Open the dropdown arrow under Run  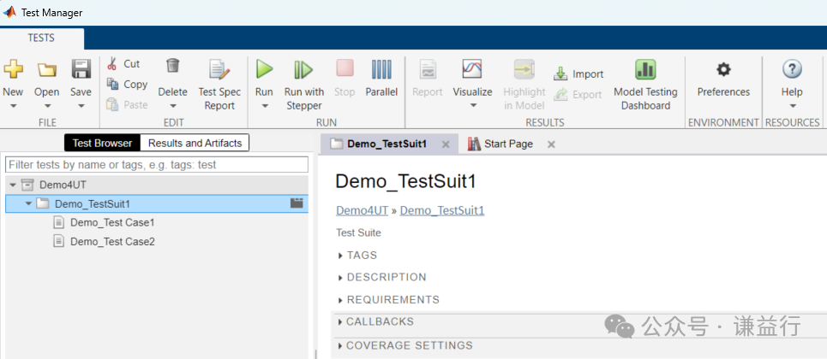(x=264, y=106)
